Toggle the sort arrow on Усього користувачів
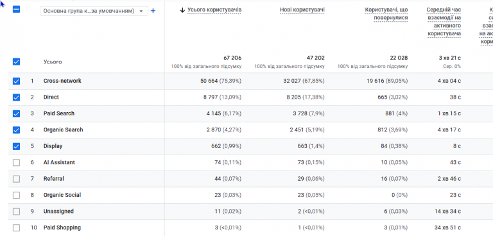493x241 pixels. [182, 10]
